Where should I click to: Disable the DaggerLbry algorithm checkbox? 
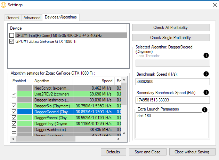pyautogui.click(x=14, y=123)
